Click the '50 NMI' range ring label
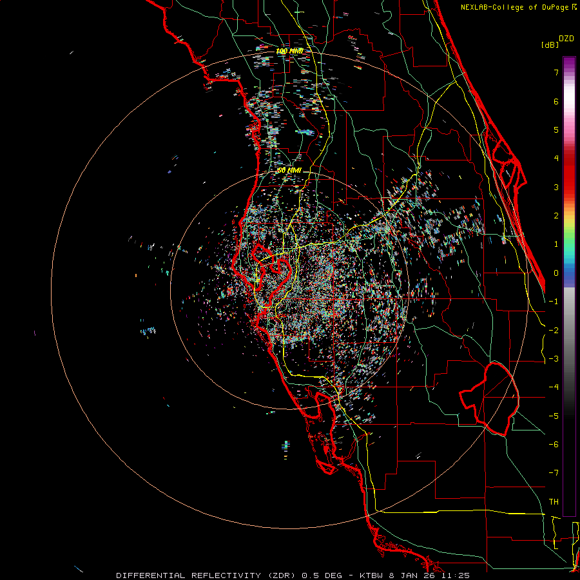Screen dimensions: 580x580 (289, 170)
